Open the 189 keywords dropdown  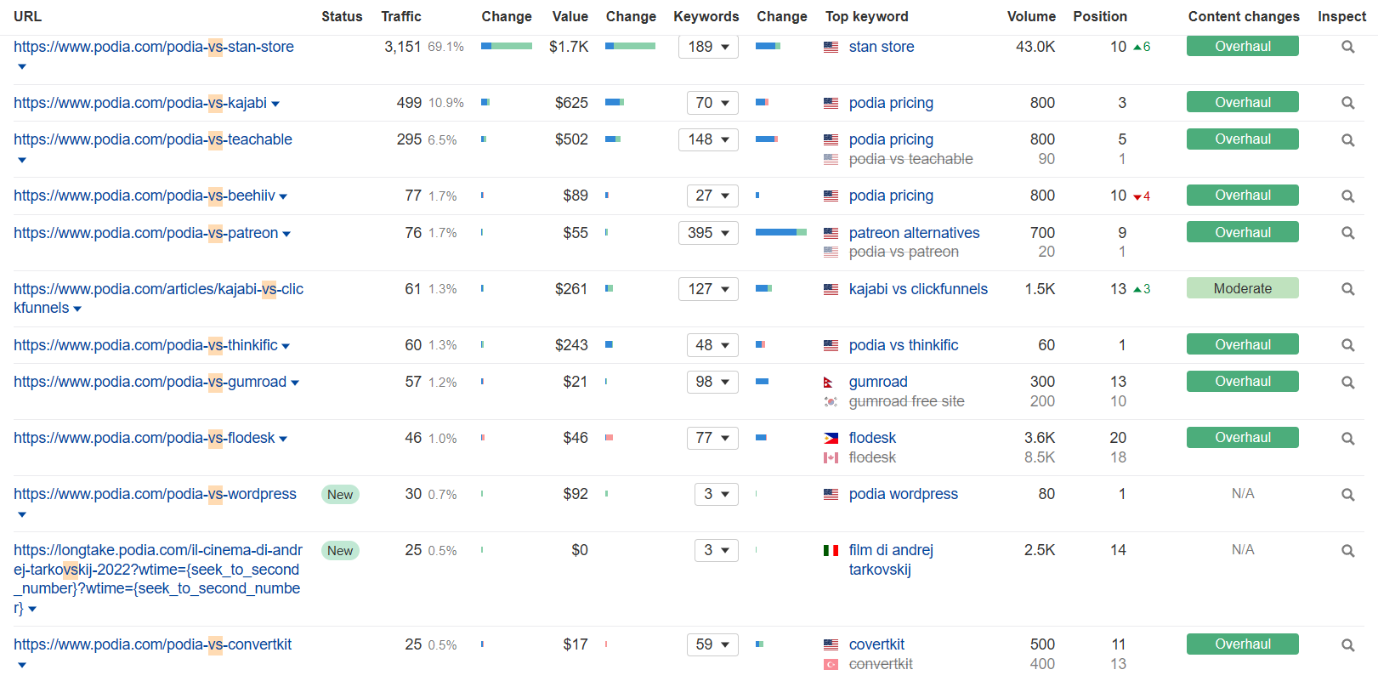click(x=708, y=47)
